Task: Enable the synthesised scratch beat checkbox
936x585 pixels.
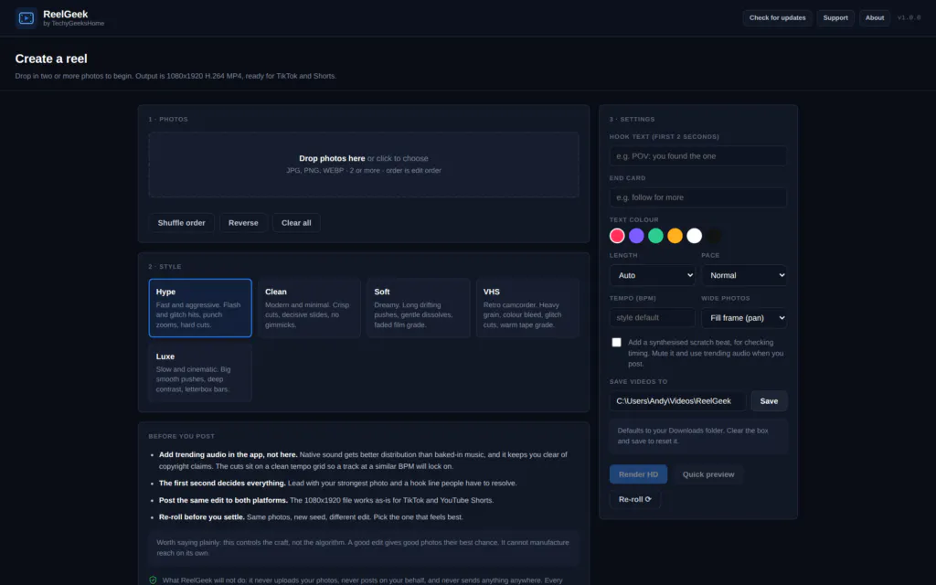Action: (x=617, y=342)
